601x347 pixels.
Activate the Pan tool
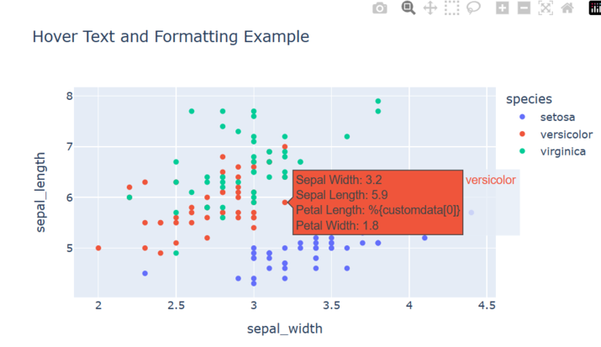point(430,8)
